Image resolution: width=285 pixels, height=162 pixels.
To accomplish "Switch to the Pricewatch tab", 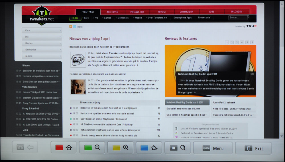I will pyautogui.click(x=137, y=12).
